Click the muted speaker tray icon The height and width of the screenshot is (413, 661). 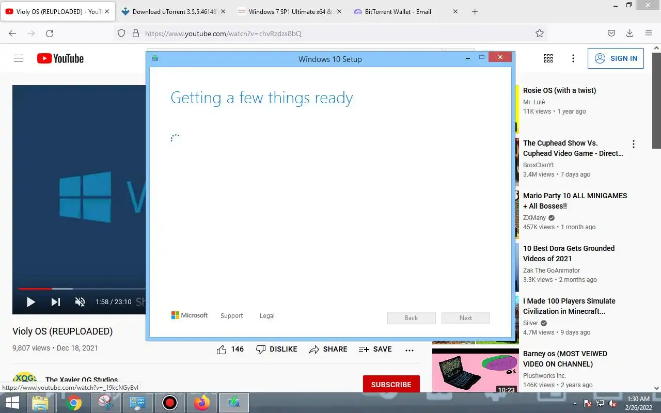[x=612, y=403]
